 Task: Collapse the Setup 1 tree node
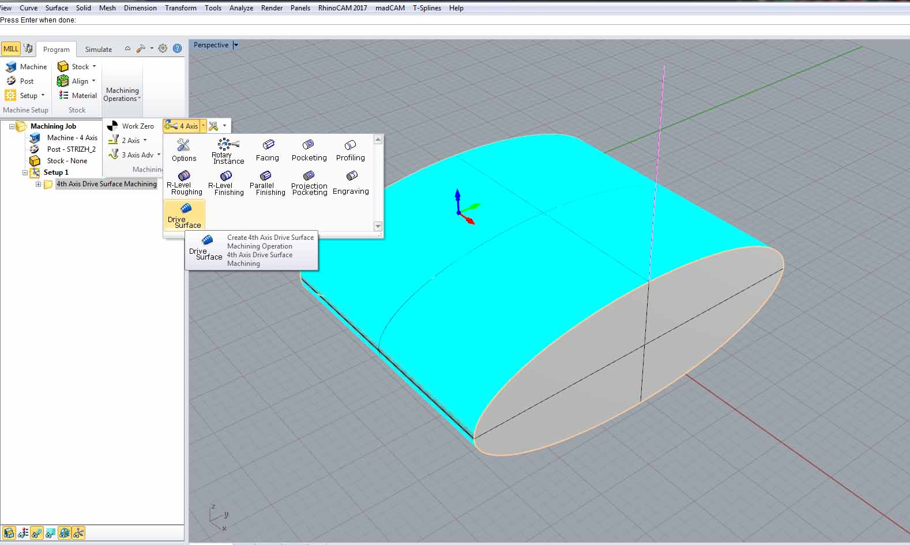25,172
